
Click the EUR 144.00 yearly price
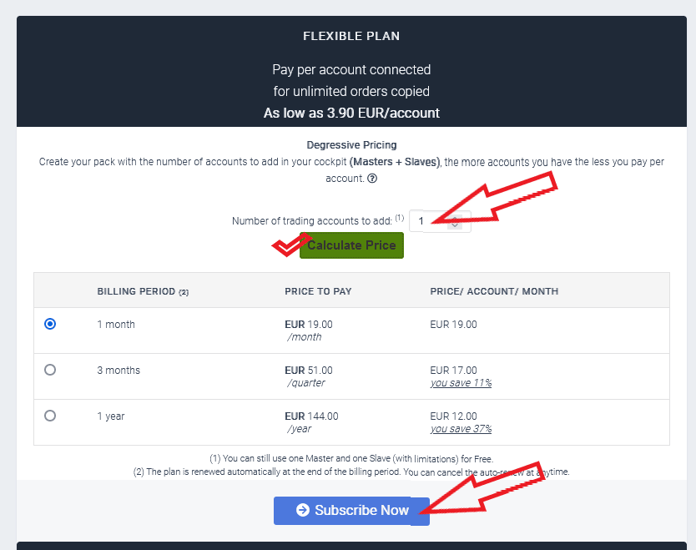[x=311, y=416]
